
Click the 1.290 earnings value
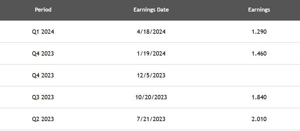point(259,32)
